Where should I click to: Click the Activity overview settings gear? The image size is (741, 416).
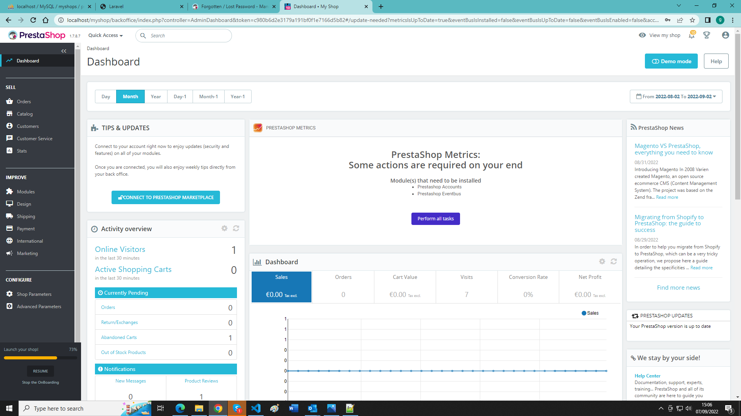tap(224, 228)
